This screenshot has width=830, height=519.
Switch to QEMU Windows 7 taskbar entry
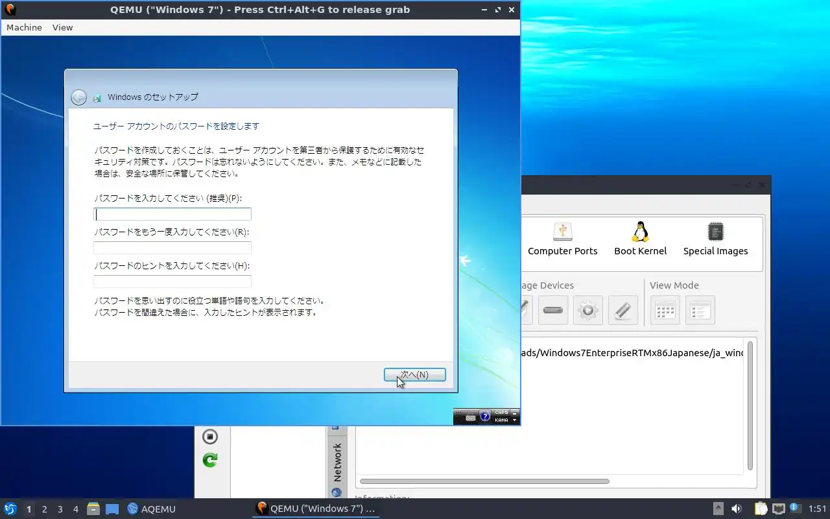[x=316, y=509]
